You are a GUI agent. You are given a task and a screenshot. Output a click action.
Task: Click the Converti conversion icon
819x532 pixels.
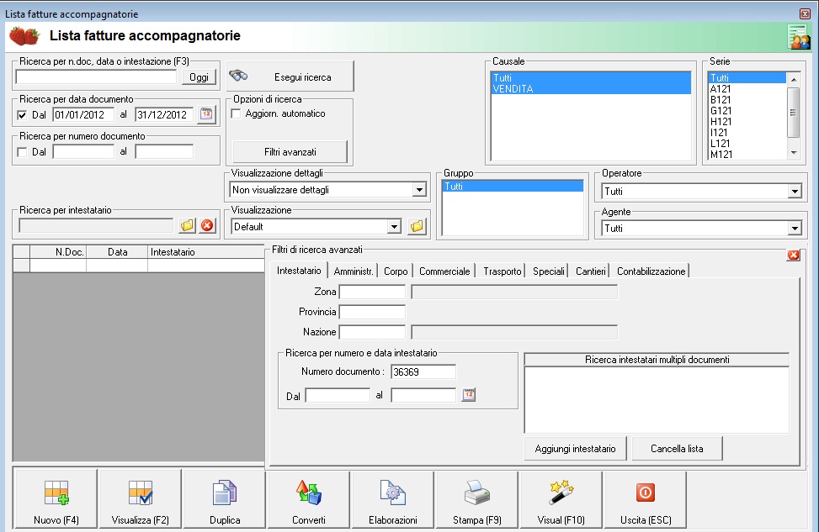[308, 493]
